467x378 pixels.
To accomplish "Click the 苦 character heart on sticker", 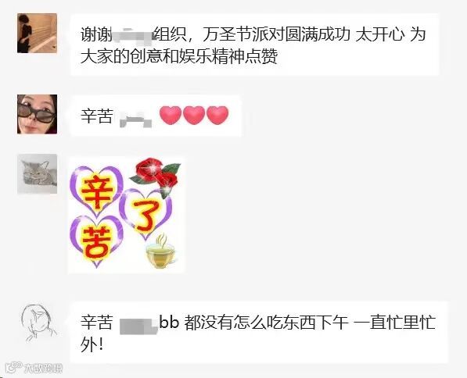I will [x=96, y=241].
